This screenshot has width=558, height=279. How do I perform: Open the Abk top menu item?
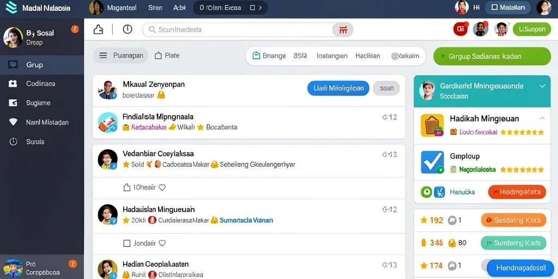(179, 8)
